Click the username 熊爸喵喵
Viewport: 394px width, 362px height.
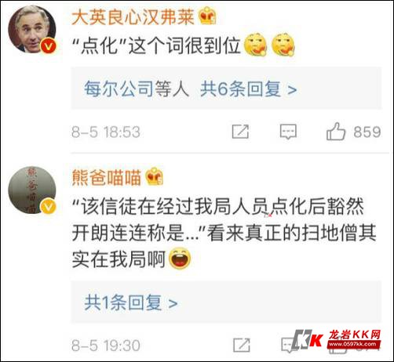pyautogui.click(x=107, y=177)
